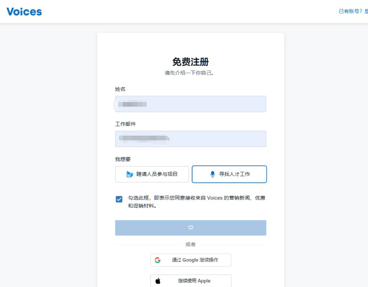This screenshot has height=287, width=368.
Task: Open the 已有账号 login link
Action: 353,11
